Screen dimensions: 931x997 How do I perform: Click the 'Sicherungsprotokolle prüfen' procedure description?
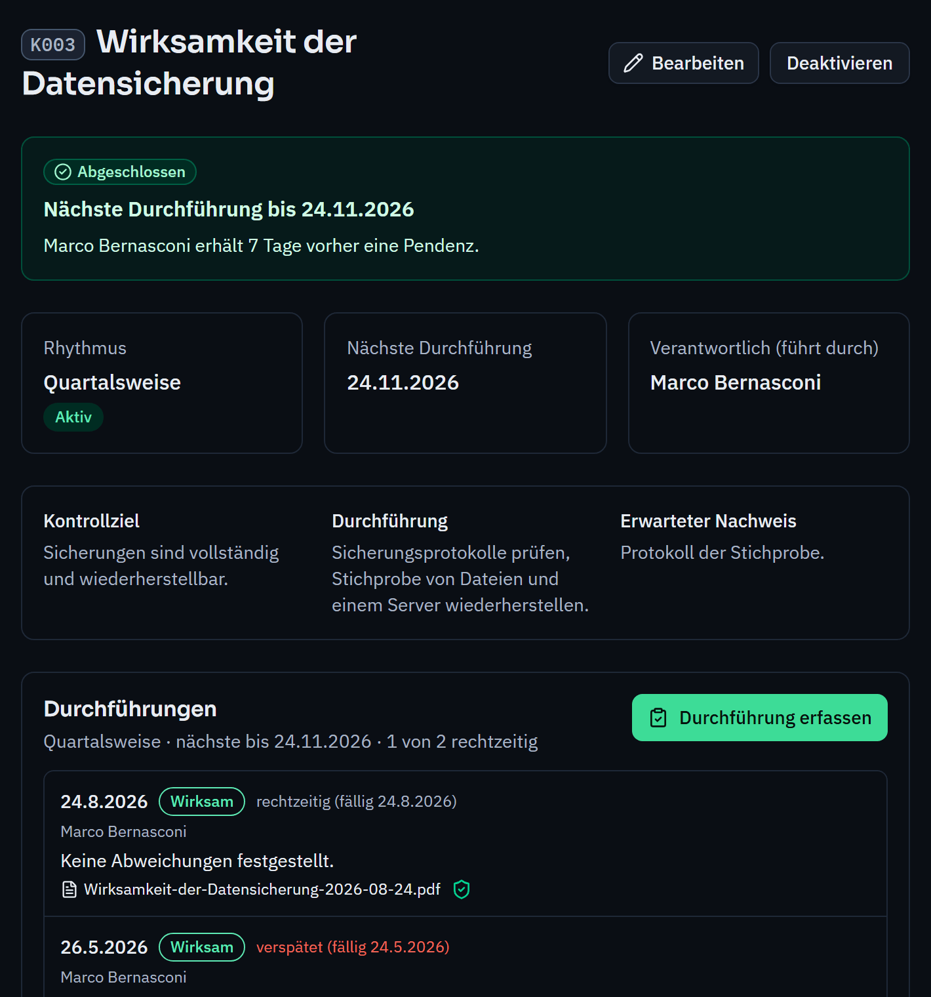pos(460,579)
